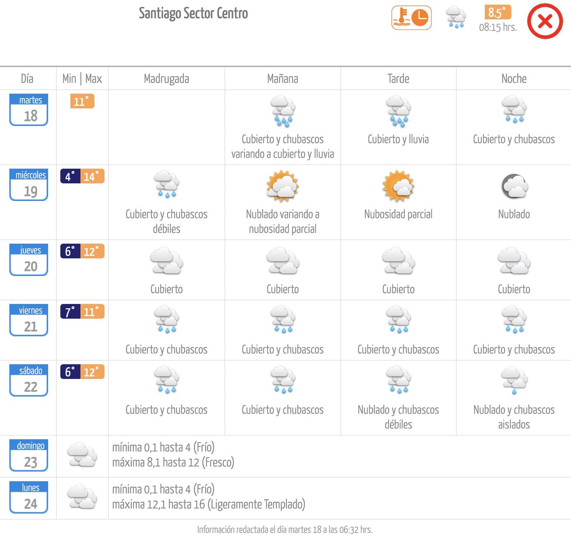The image size is (571, 539).
Task: Click Thursday's 12° maximum temperature badge
Action: tap(92, 251)
